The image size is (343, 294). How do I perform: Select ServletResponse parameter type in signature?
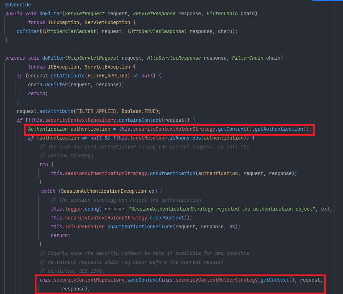(154, 13)
